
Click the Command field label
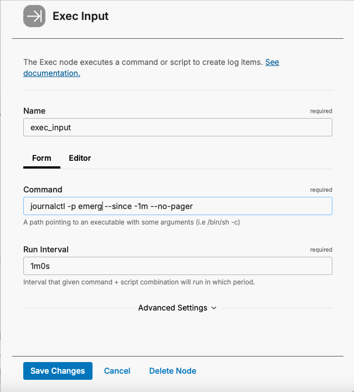(43, 190)
